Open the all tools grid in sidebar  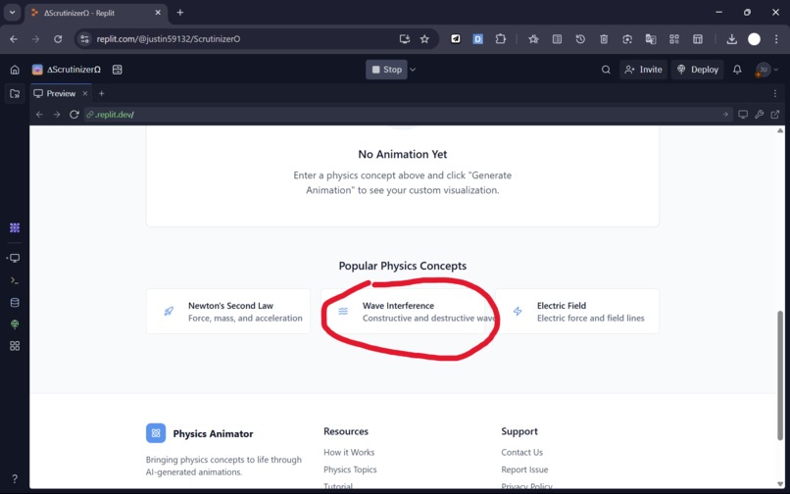(15, 346)
